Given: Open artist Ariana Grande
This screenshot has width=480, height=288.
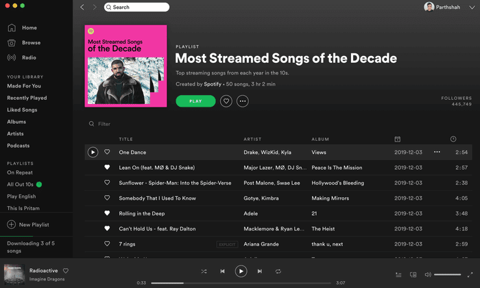Looking at the screenshot, I should click(261, 244).
